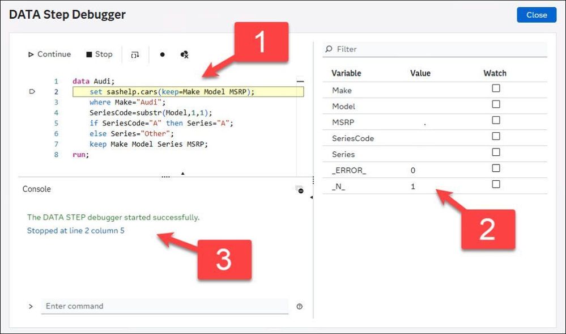This screenshot has width=566, height=334.
Task: Click the command prompt chevron
Action: (x=31, y=307)
